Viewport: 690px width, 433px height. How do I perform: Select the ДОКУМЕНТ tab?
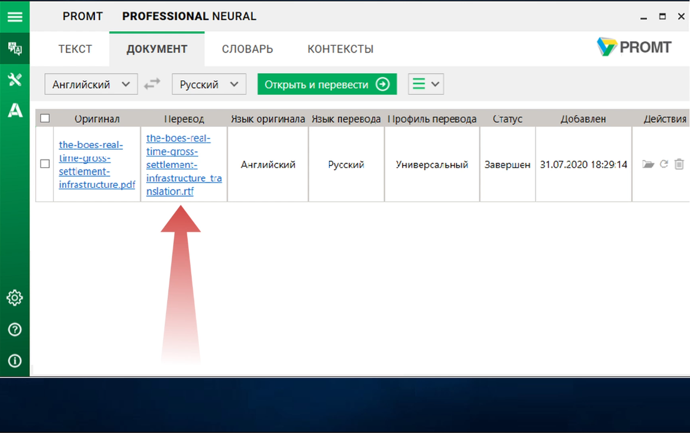click(157, 49)
